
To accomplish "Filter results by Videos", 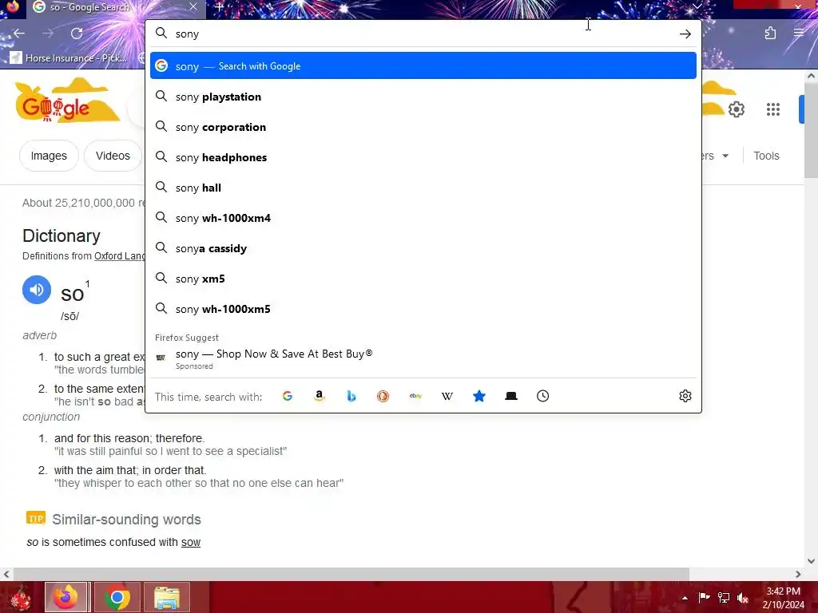I will click(113, 156).
